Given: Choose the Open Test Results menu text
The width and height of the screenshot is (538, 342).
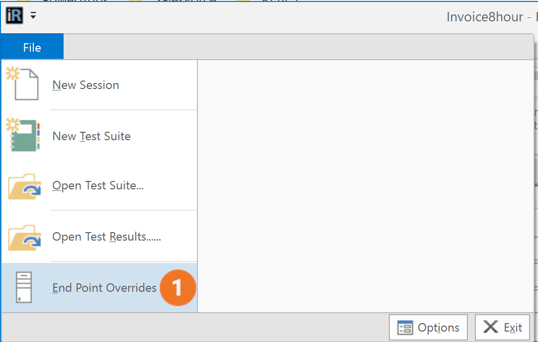Looking at the screenshot, I should pyautogui.click(x=106, y=237).
